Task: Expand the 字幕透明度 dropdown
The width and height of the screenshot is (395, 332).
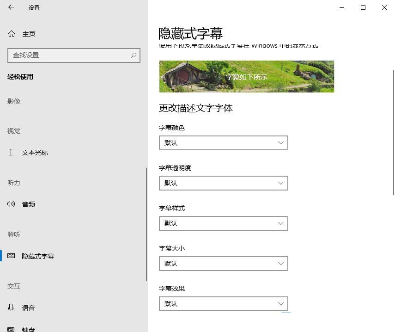Action: [x=223, y=183]
